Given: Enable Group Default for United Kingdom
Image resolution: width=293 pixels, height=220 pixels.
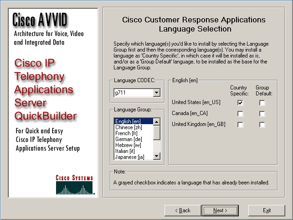Looking at the screenshot, I should pyautogui.click(x=262, y=125).
